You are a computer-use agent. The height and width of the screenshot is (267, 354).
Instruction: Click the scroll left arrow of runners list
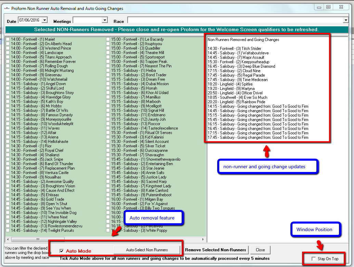click(8, 239)
